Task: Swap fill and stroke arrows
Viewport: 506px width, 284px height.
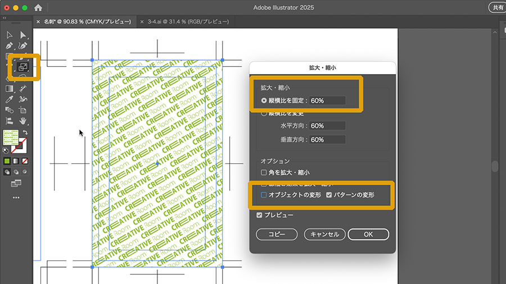Action: [25, 132]
